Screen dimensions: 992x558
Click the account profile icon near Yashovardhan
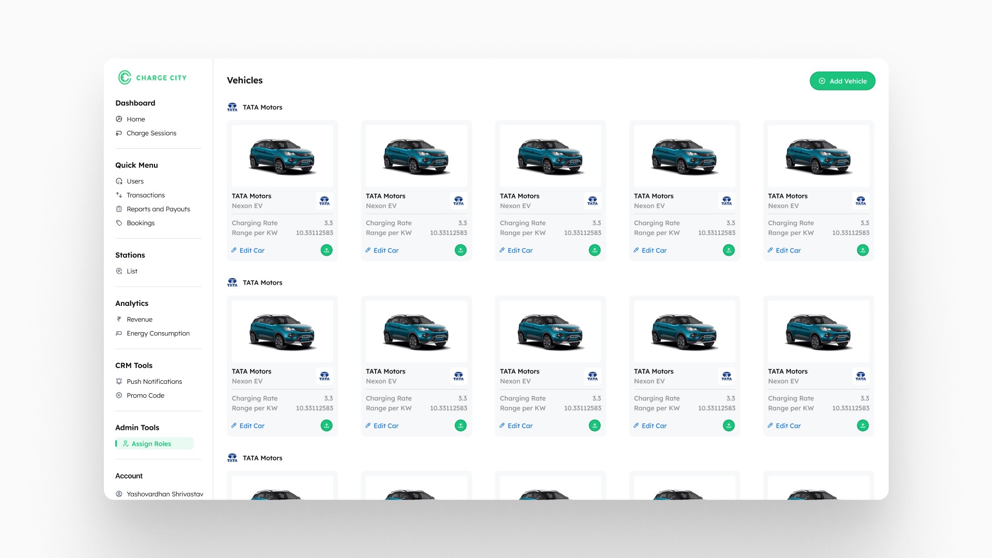click(119, 494)
